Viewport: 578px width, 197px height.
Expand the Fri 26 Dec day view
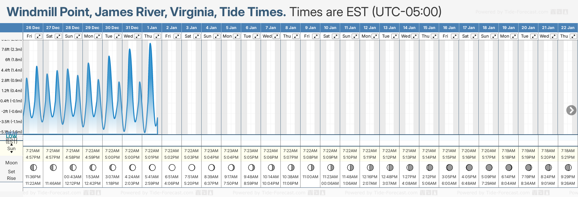(x=39, y=36)
